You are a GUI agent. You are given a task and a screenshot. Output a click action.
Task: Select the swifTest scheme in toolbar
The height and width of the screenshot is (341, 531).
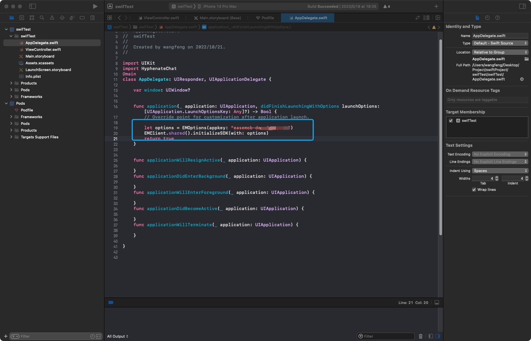[x=182, y=6]
